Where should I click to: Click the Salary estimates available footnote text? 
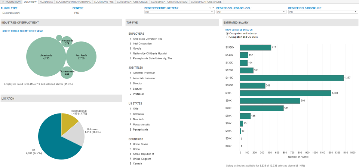pos(266,165)
